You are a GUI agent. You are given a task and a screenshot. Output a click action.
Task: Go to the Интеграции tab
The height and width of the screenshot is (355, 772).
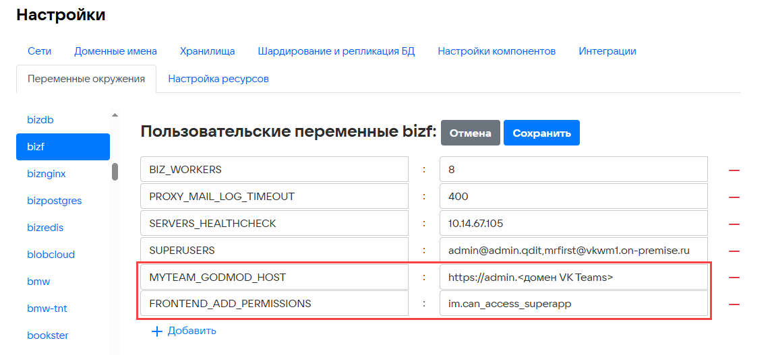click(x=607, y=51)
